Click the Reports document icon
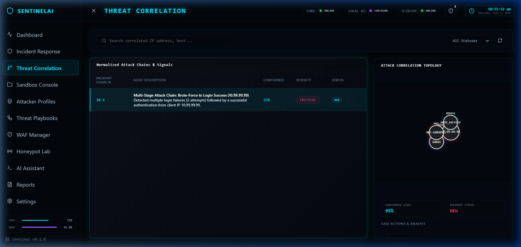This screenshot has height=247, width=521. point(10,184)
